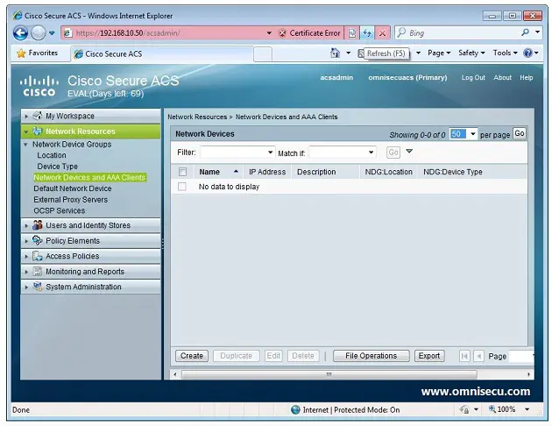Click the Network Resources icon

38,131
